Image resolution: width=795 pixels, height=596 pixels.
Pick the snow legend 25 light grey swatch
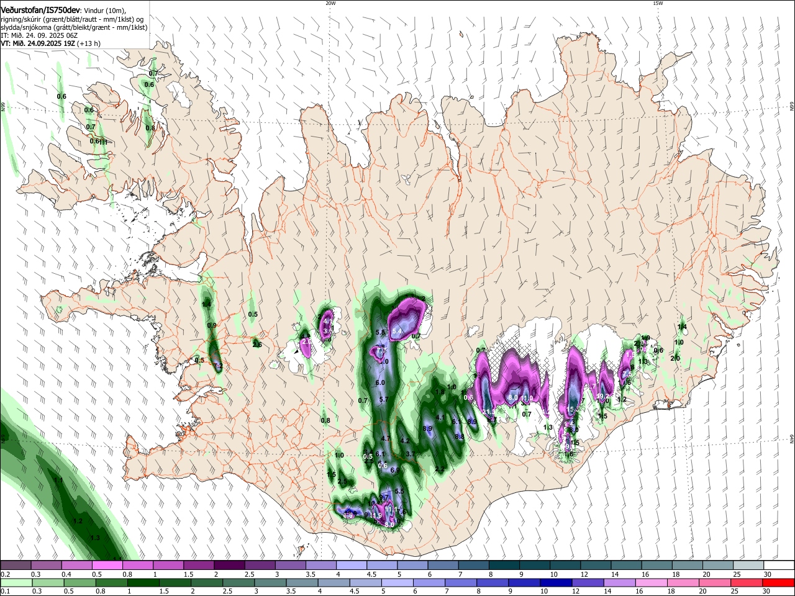[x=749, y=565]
